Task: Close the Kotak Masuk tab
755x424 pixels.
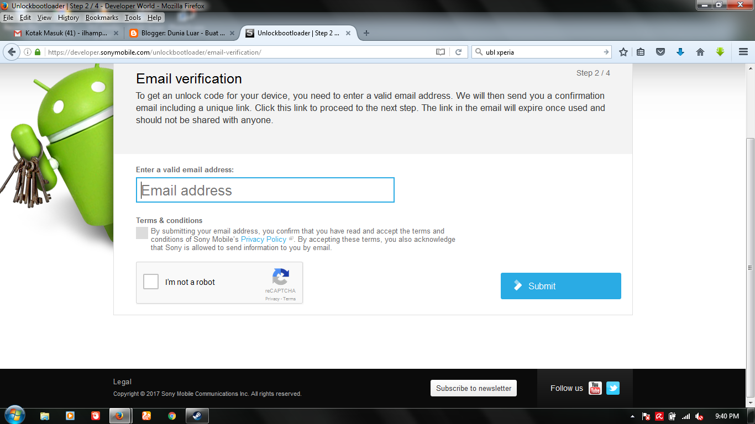Action: coord(116,33)
